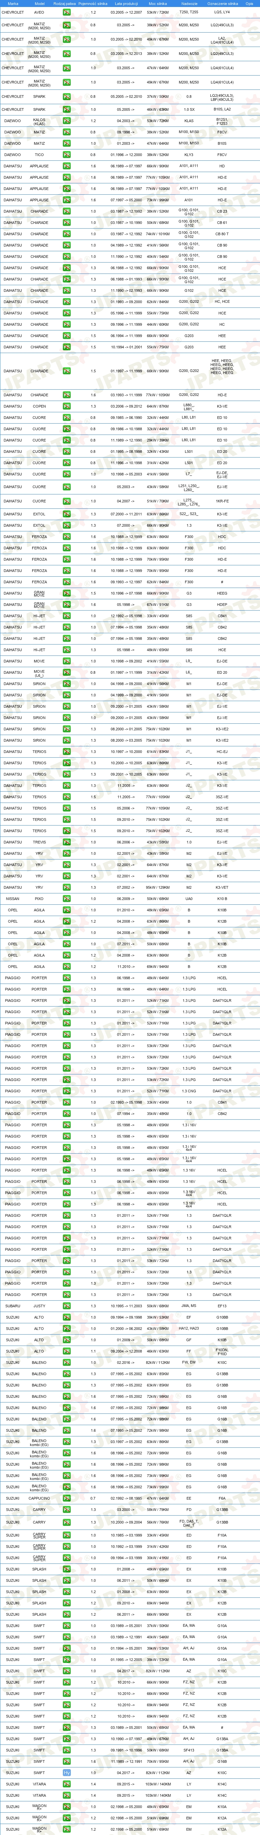Click fuel icon in Daihatsu Gran Move HEEG row
The width and height of the screenshot is (260, 1835).
(66, 593)
